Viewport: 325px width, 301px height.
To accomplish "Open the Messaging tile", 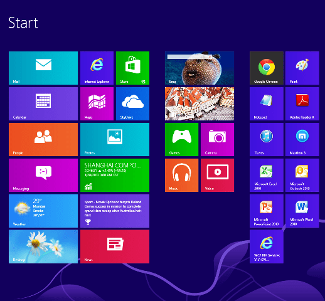I will click(43, 175).
